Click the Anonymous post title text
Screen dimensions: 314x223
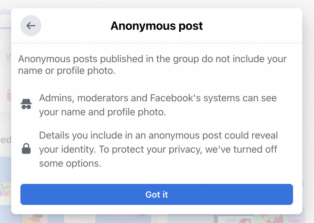(x=157, y=26)
